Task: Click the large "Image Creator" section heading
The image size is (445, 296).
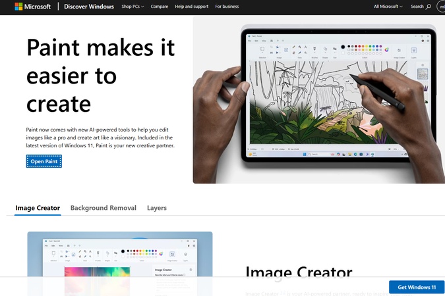Action: click(299, 272)
